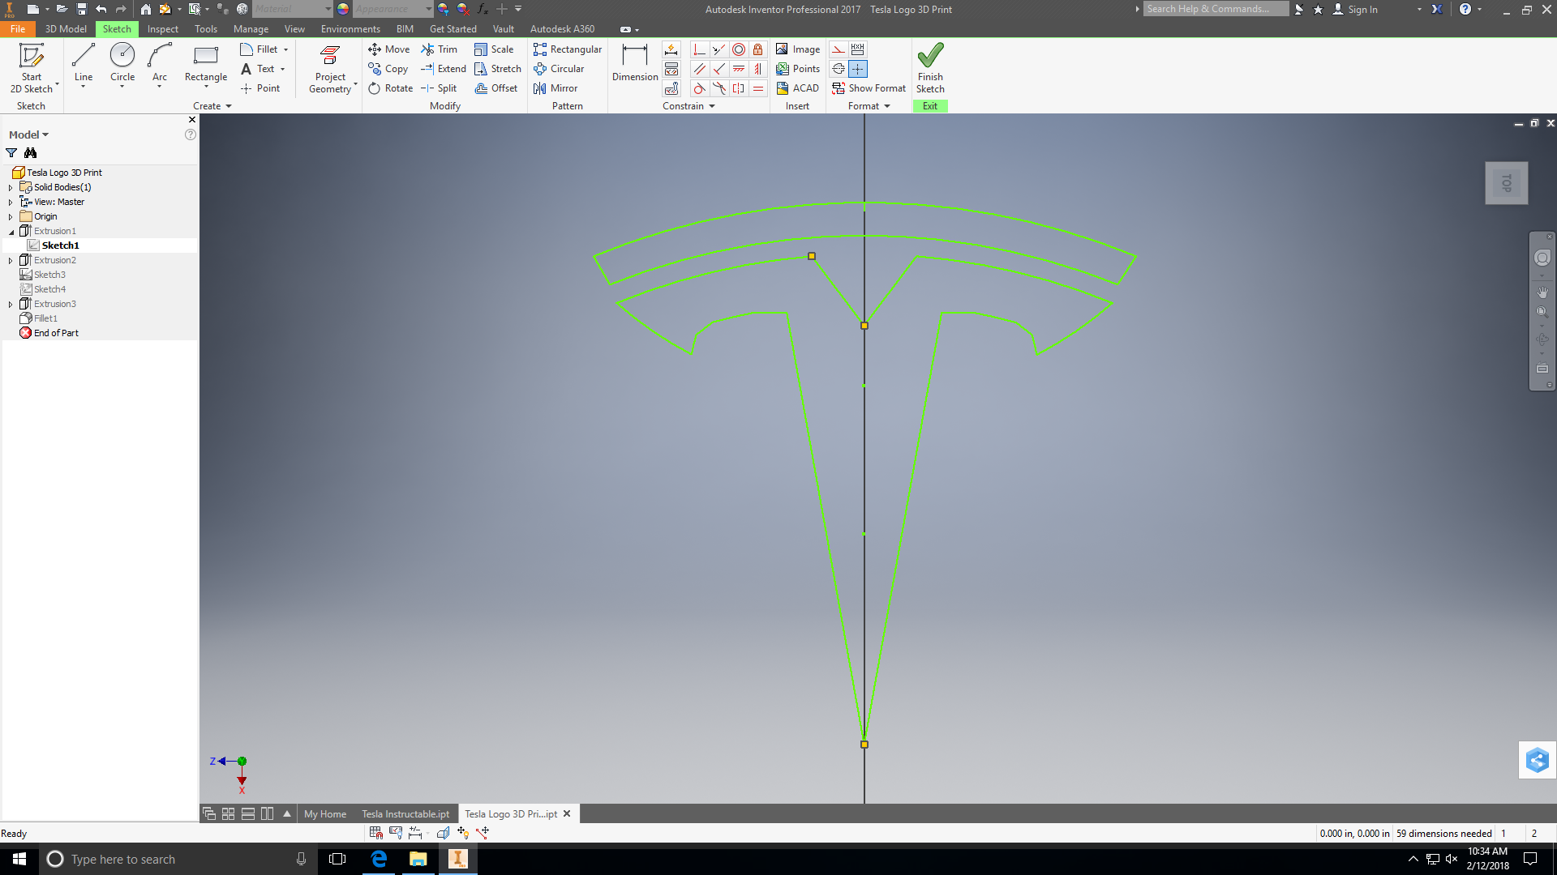
Task: Click the Mirror pattern button
Action: [x=555, y=88]
